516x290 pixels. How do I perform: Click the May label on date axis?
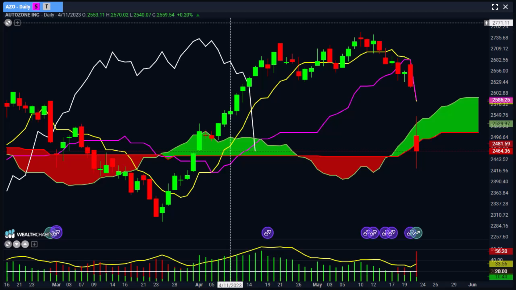click(317, 285)
